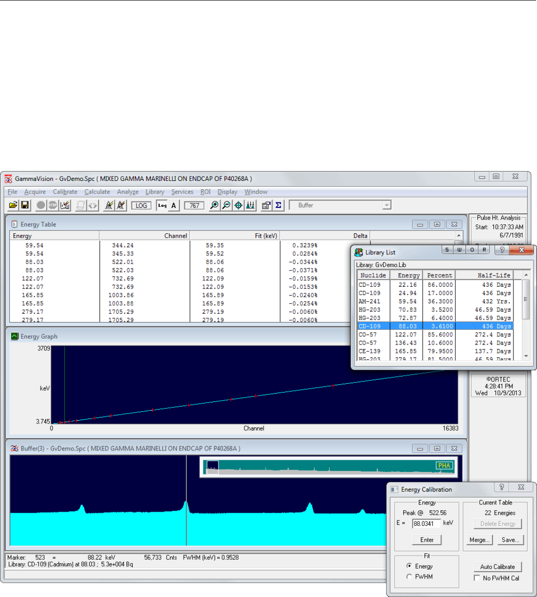Click the Detector/Buffer swap arrows icon

93,205
